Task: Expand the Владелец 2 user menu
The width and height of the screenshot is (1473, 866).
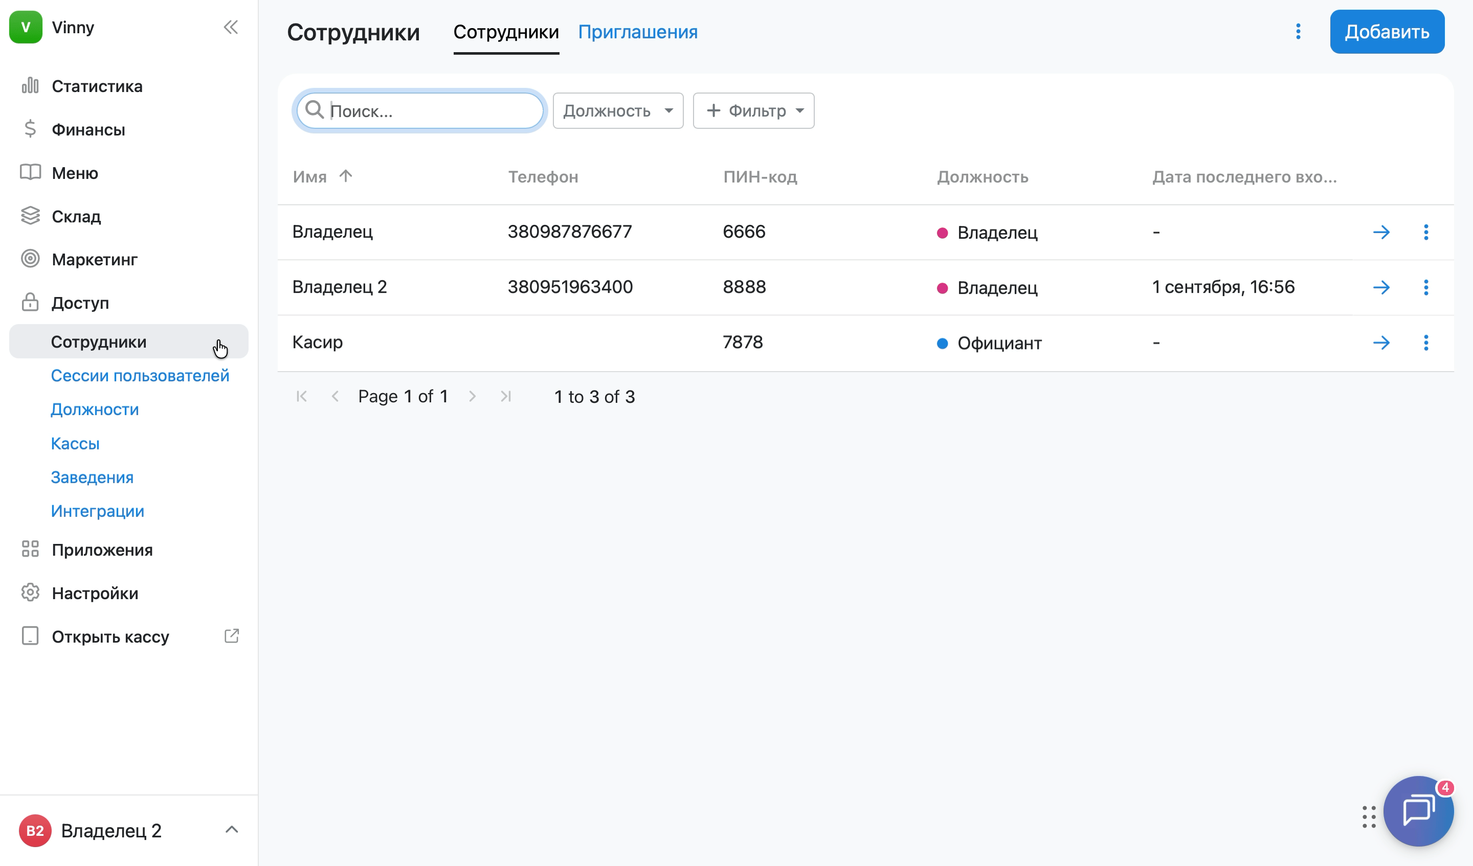Action: click(x=128, y=830)
